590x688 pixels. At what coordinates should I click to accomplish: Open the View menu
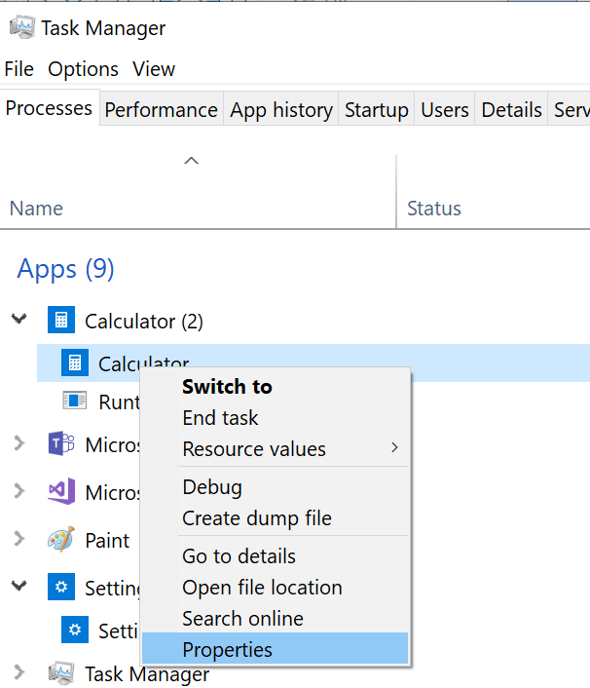(154, 69)
